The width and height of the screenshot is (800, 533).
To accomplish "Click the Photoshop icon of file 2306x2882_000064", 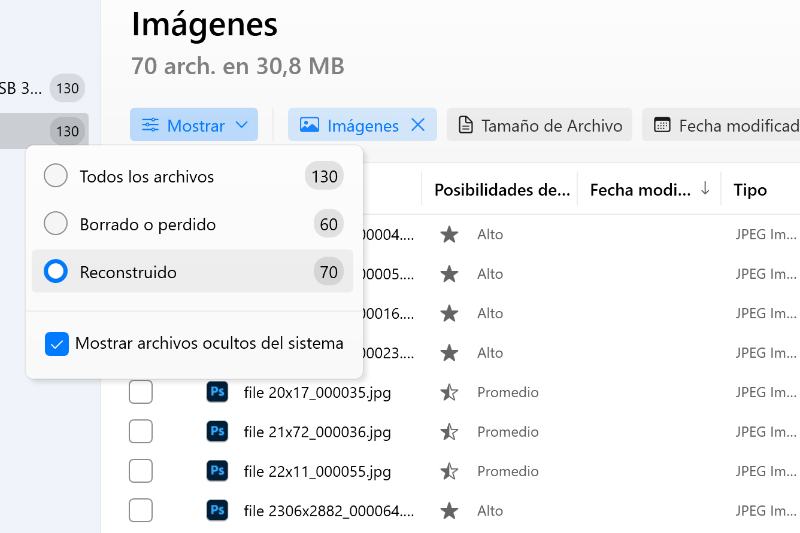I will [217, 511].
